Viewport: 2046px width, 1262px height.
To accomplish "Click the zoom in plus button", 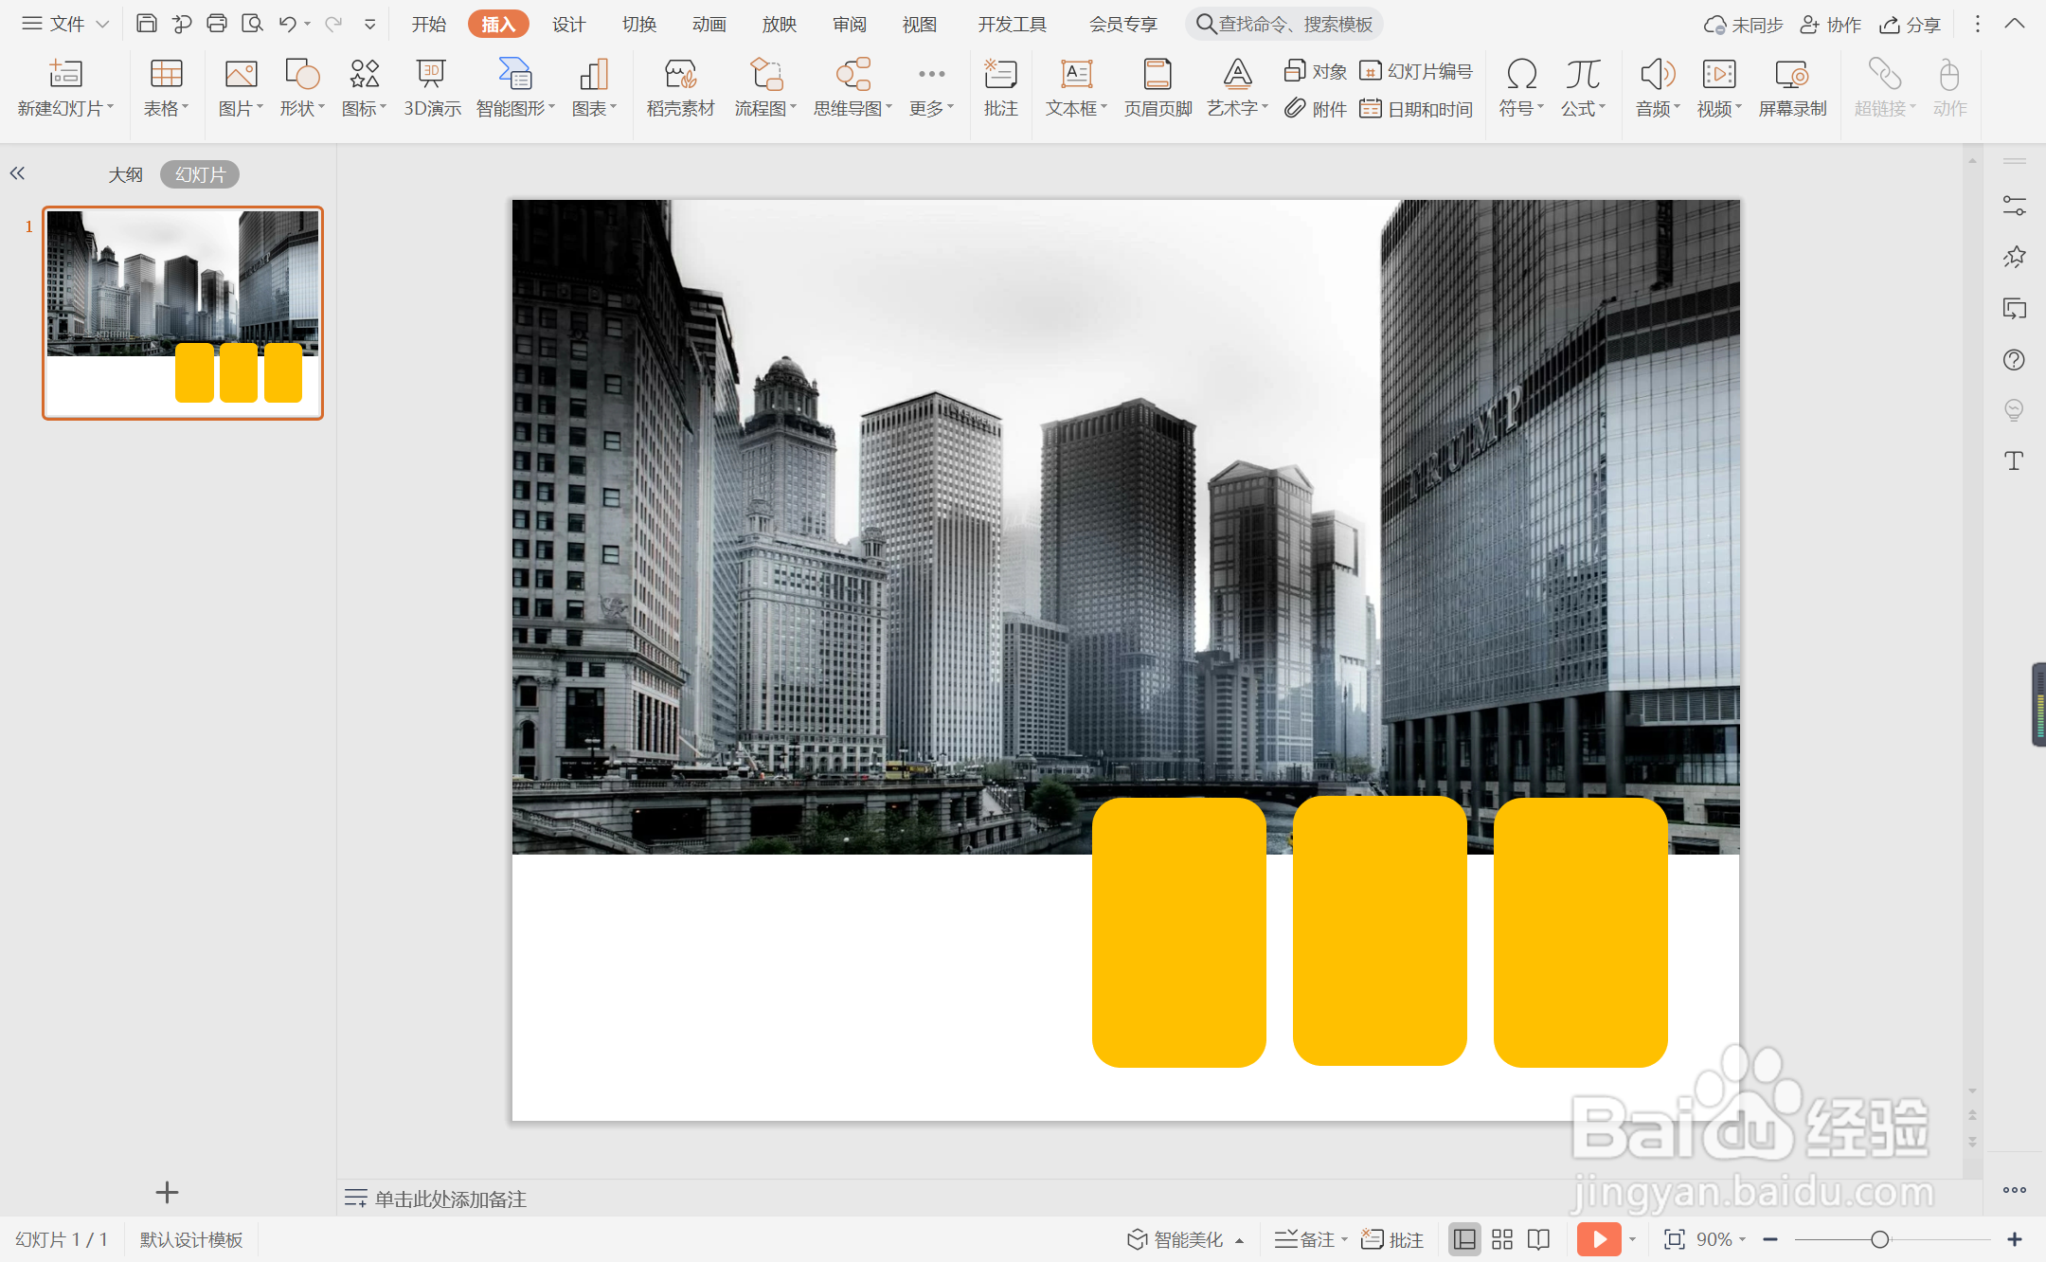I will [x=2015, y=1239].
